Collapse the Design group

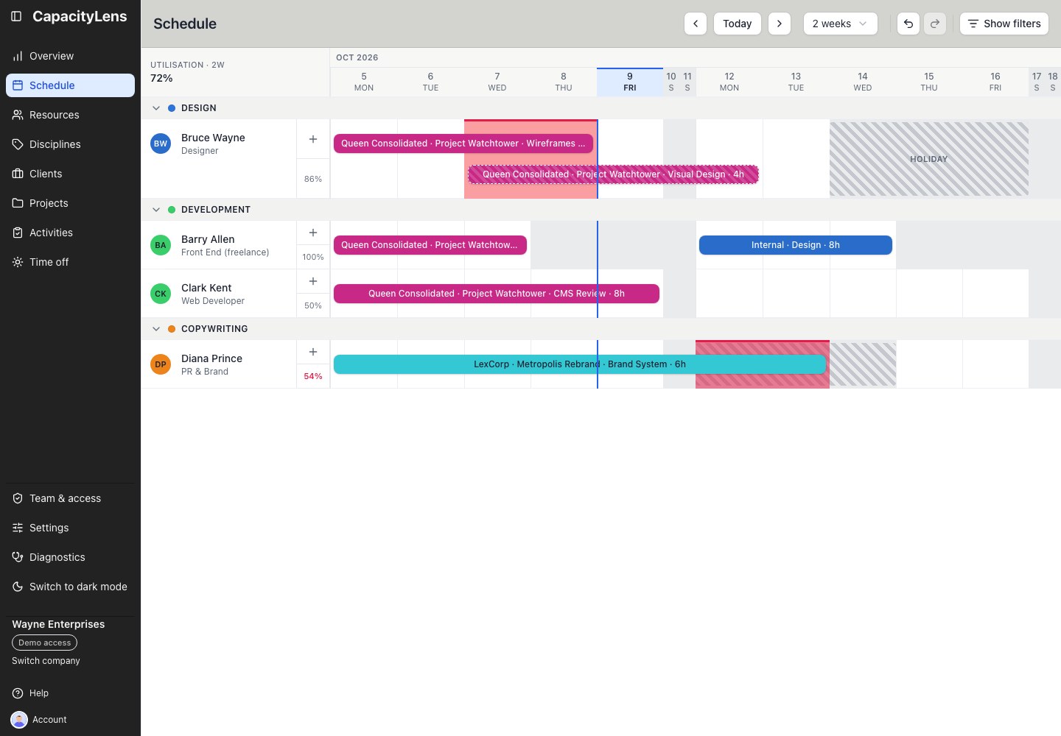tap(156, 108)
